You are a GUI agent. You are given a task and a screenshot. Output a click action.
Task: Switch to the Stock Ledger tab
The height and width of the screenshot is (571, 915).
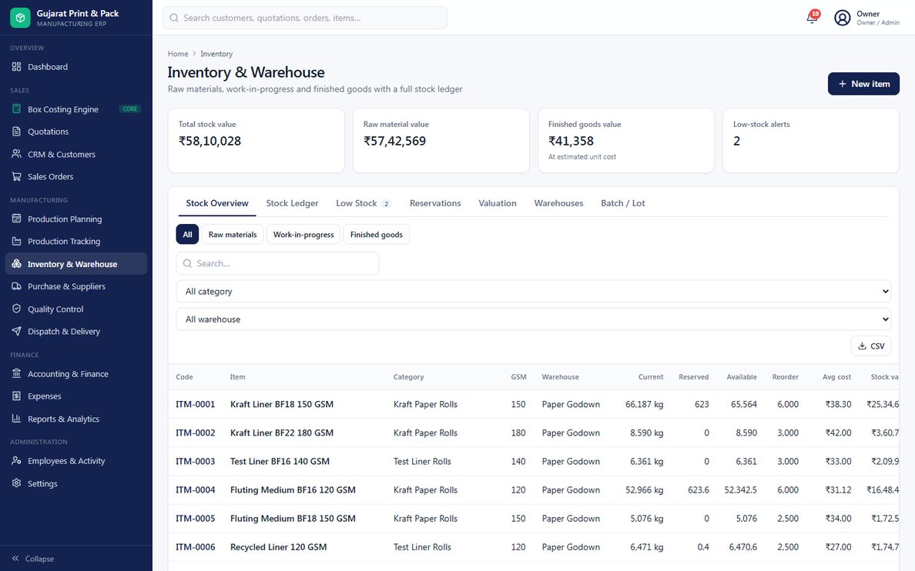292,203
